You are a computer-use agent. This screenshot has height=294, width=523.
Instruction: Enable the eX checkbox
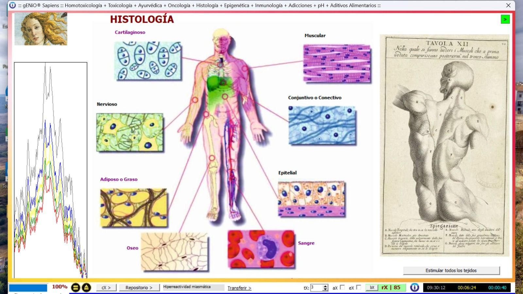[359, 287]
